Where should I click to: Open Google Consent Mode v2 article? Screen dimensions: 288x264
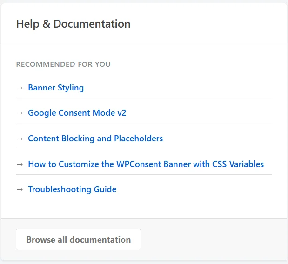pos(77,113)
